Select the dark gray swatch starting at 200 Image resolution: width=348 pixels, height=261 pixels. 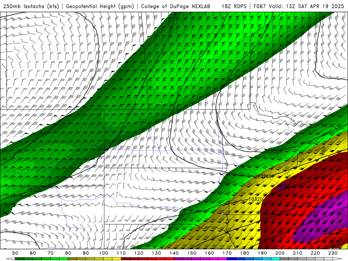click(x=284, y=258)
